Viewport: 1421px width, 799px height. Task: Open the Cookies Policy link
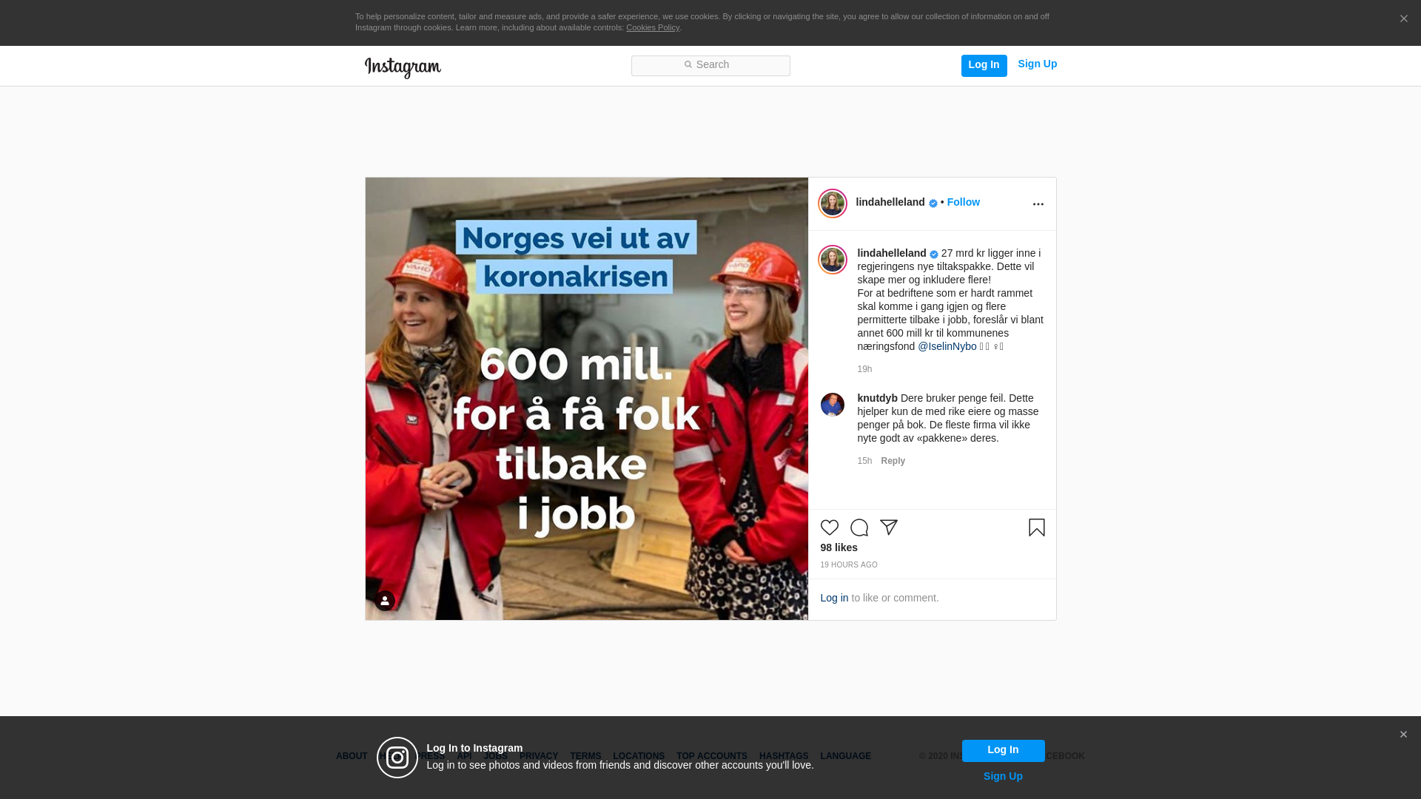653,27
